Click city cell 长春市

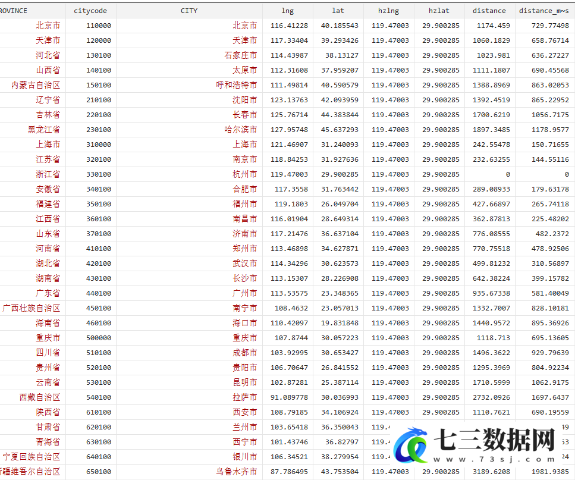pos(245,115)
